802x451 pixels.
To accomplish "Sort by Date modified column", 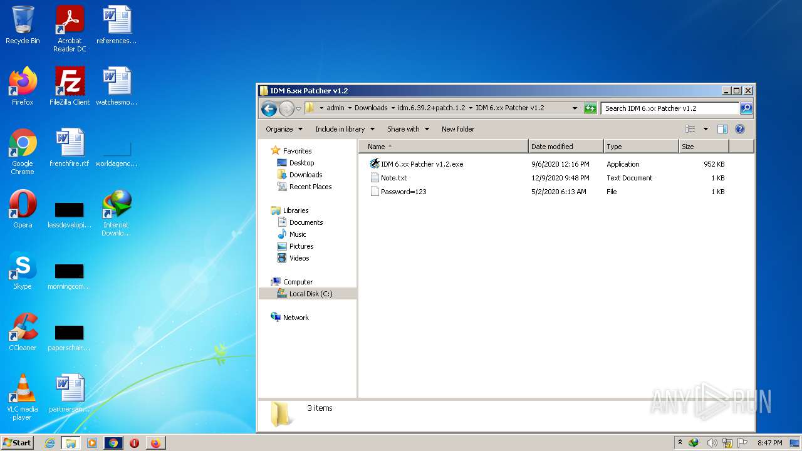I will tap(566, 147).
